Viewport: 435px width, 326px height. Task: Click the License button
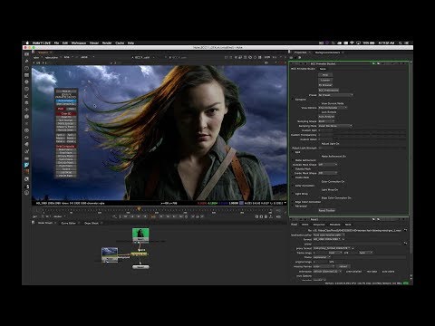click(325, 80)
